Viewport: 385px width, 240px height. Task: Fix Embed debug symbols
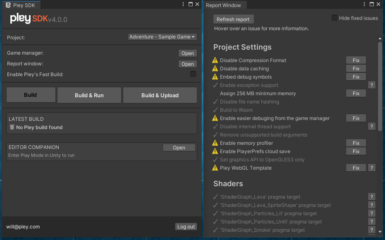point(356,77)
